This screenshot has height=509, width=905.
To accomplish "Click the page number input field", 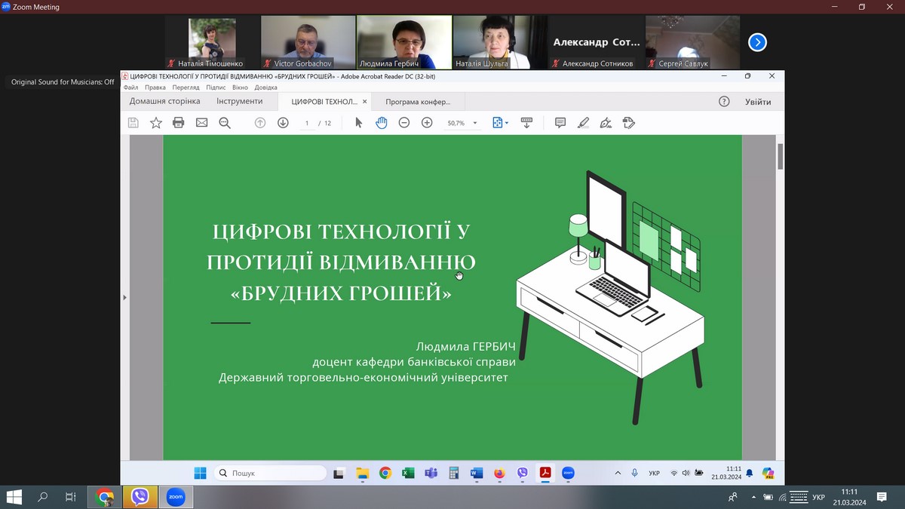I will [x=307, y=123].
